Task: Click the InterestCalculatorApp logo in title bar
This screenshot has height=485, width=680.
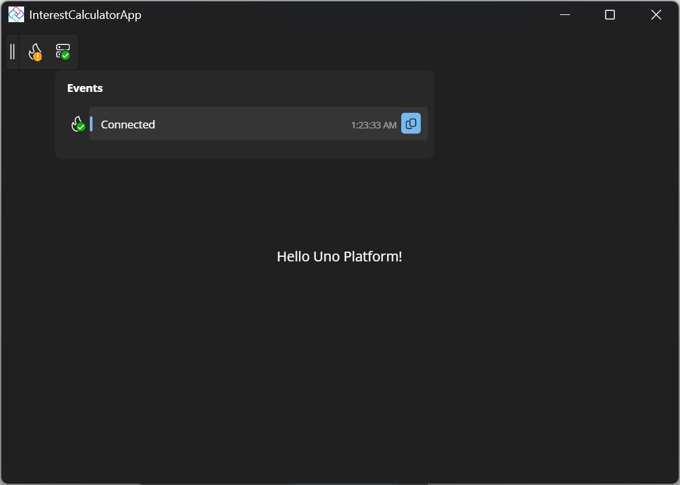Action: pyautogui.click(x=16, y=14)
